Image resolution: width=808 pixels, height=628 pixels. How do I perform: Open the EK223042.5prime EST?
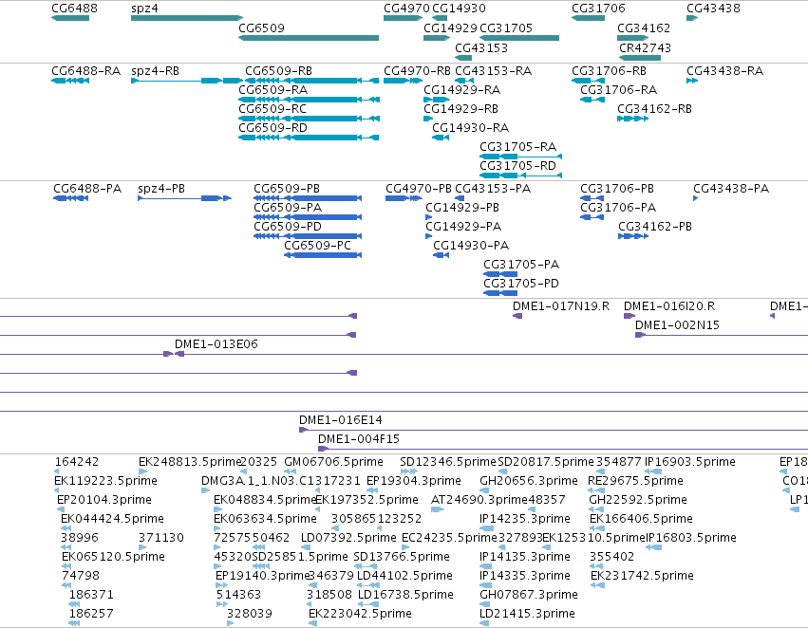coord(312,623)
